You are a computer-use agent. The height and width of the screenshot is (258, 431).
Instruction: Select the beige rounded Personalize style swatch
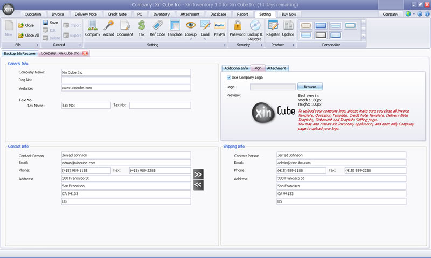coord(306,25)
